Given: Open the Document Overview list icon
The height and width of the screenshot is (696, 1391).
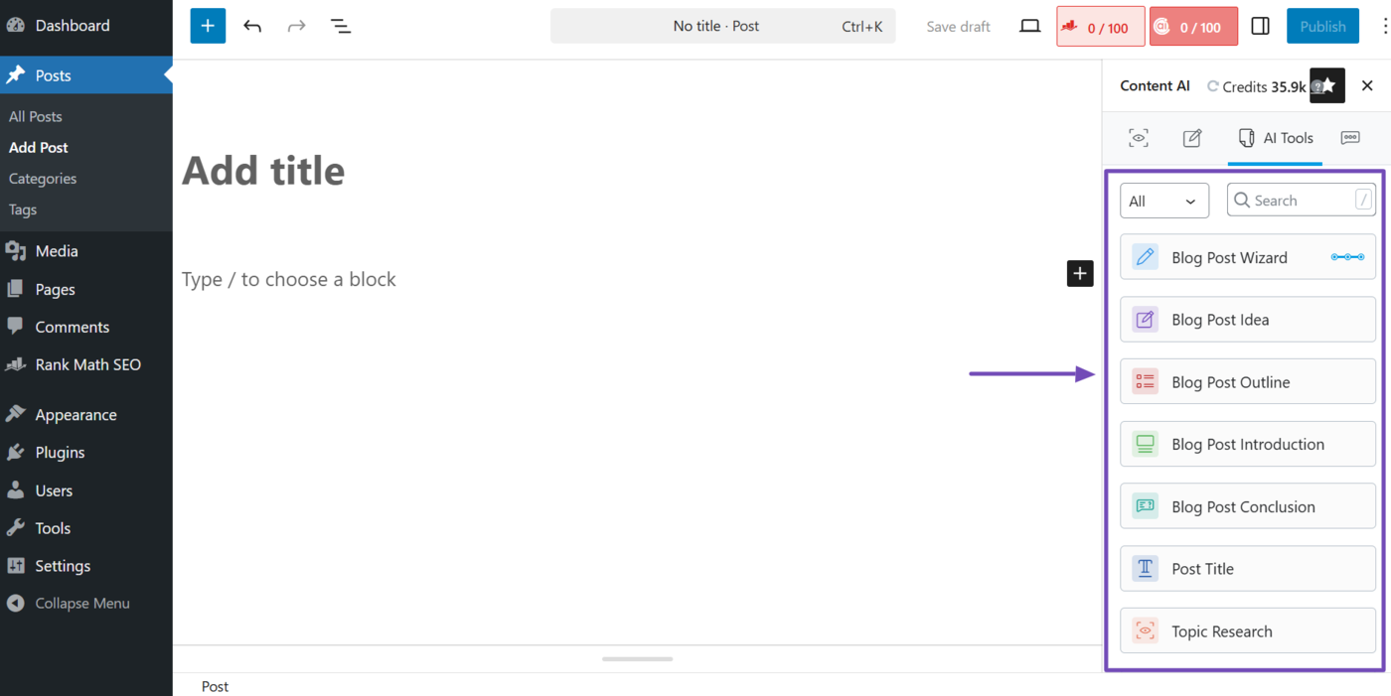Looking at the screenshot, I should (x=341, y=26).
